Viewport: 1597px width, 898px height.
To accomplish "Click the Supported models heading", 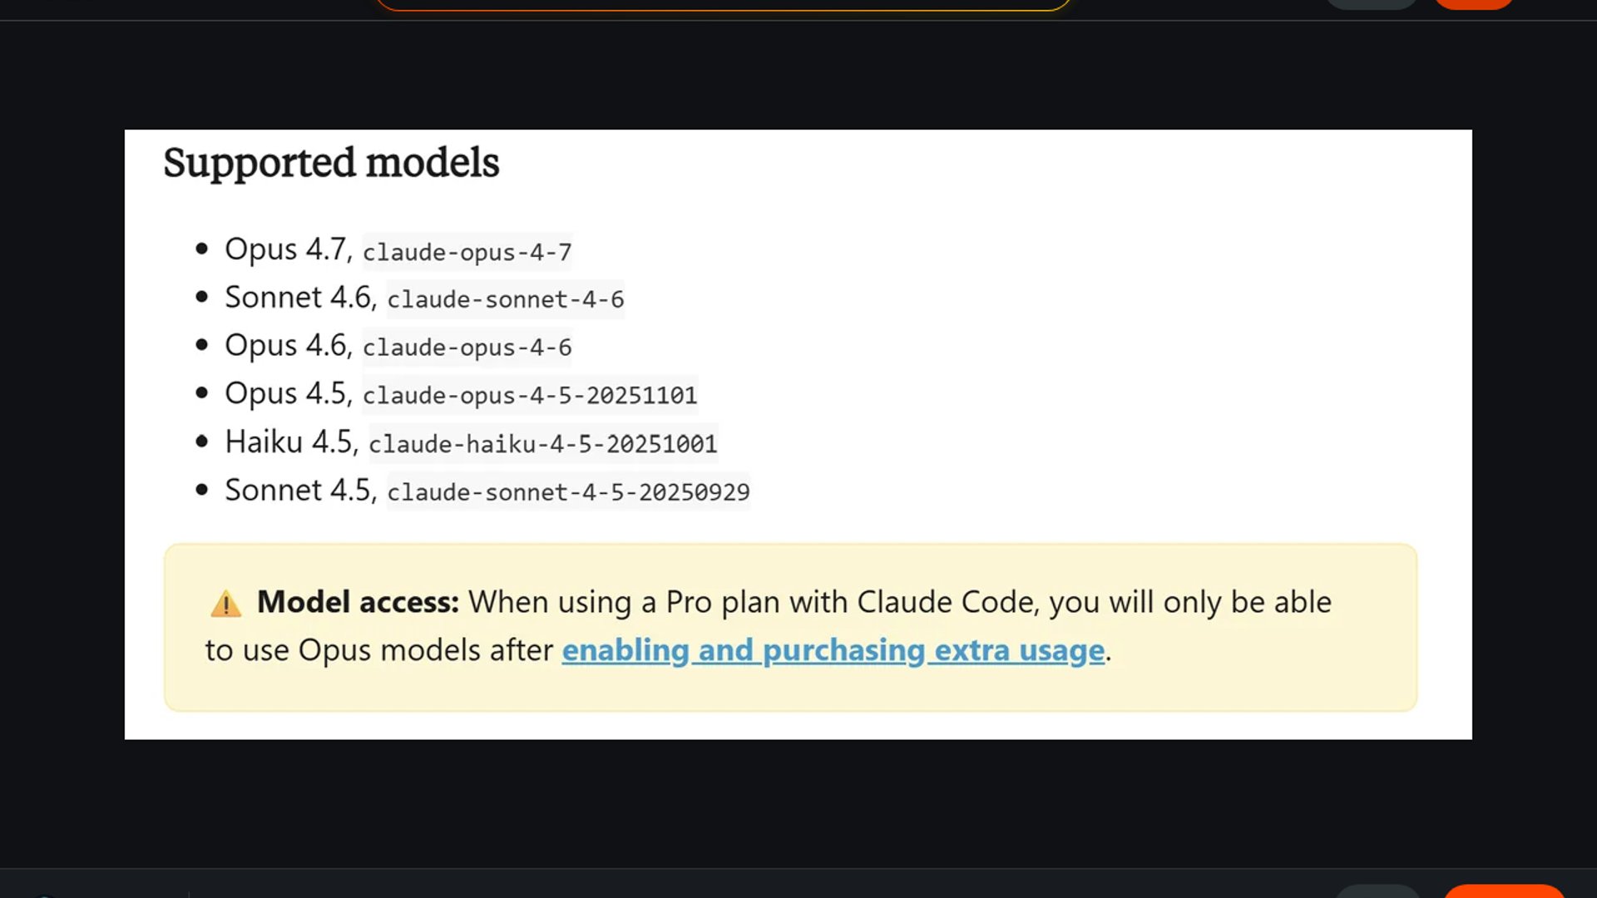I will [x=331, y=162].
